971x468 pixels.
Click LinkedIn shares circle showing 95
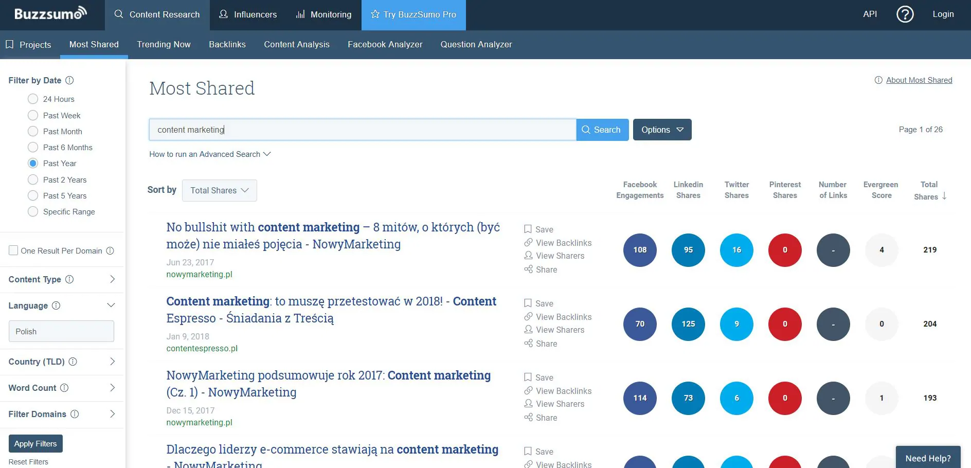(688, 250)
